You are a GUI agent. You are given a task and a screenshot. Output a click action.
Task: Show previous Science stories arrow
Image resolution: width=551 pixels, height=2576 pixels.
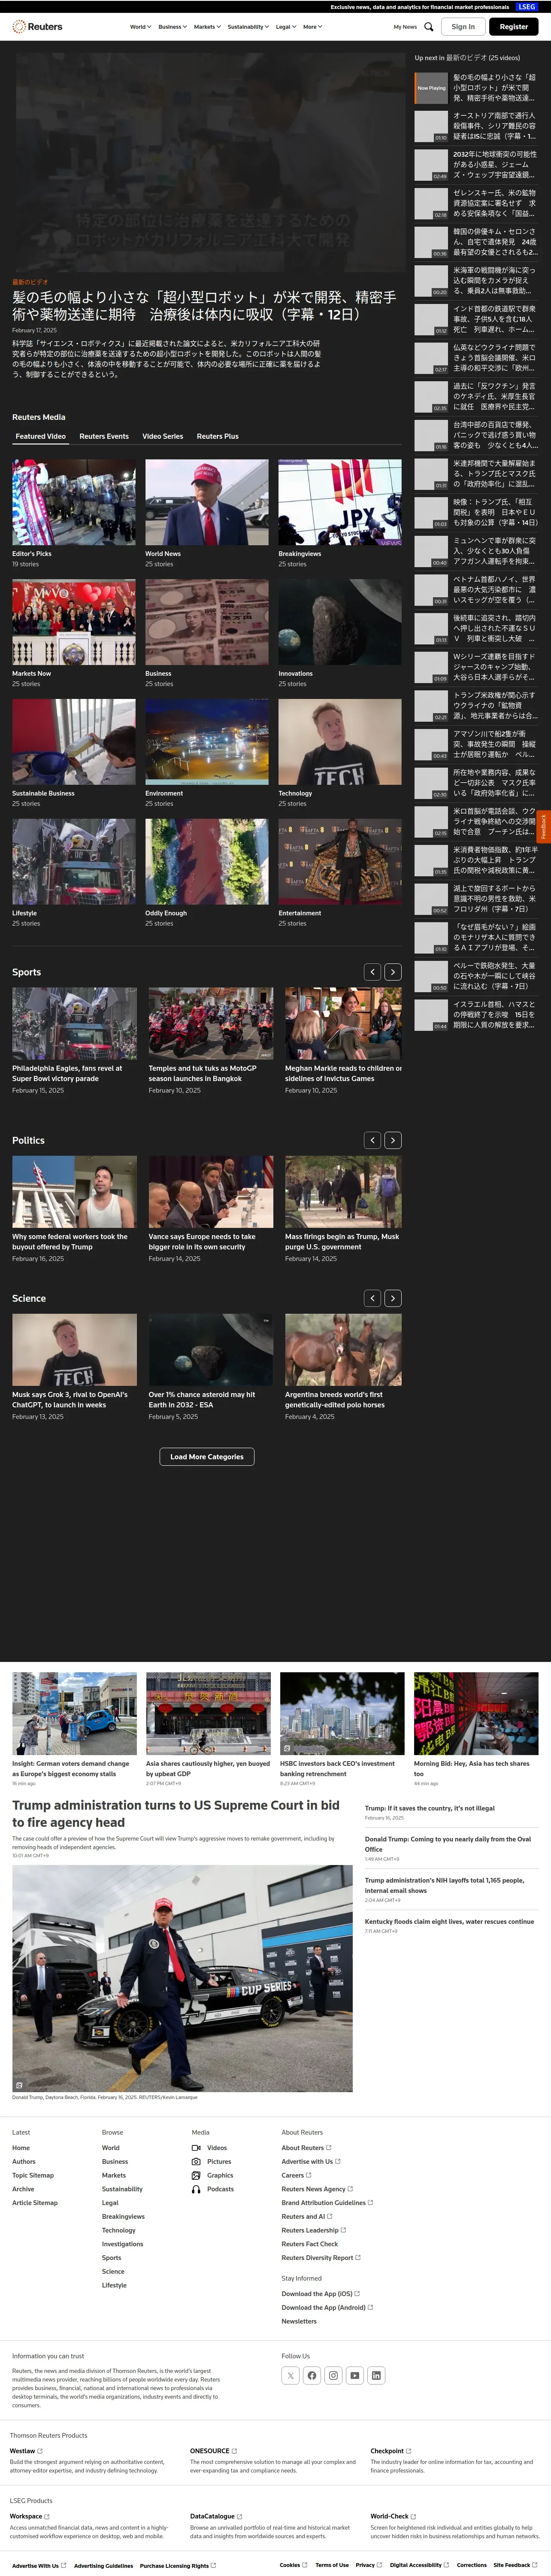pos(372,1298)
